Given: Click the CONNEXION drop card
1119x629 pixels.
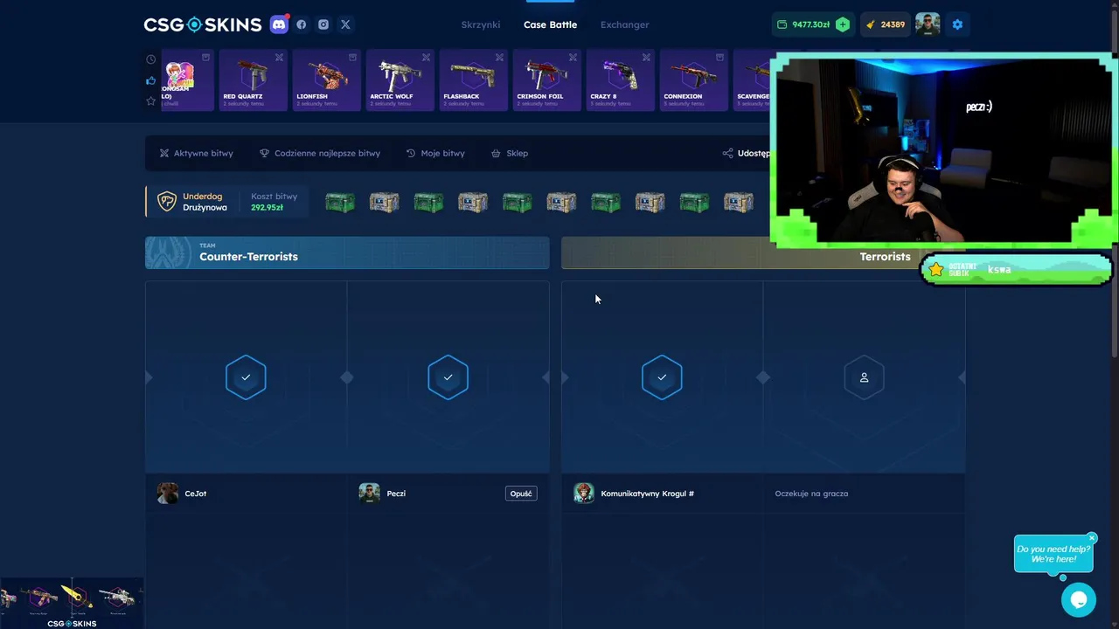Looking at the screenshot, I should [x=694, y=80].
